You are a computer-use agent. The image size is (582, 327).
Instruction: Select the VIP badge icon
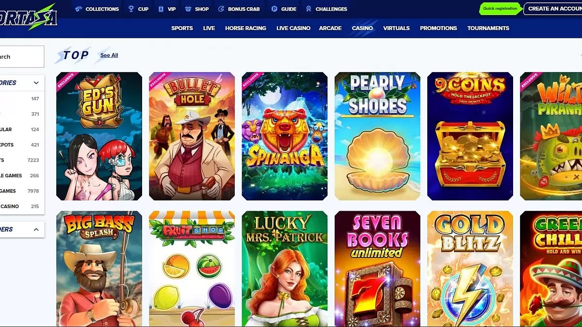161,9
